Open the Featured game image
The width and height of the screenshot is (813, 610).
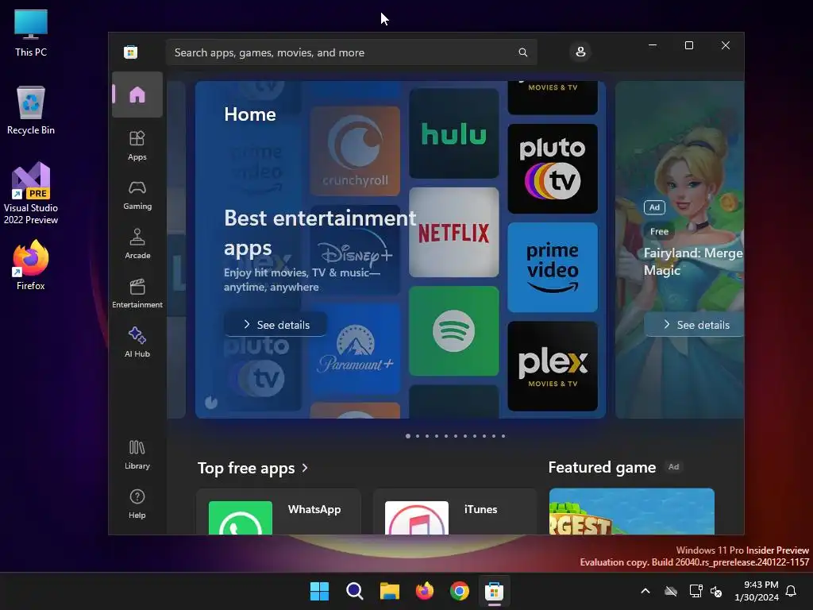632,512
